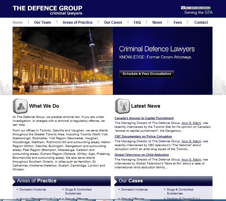The height and width of the screenshot is (201, 226).
Task: Go to the Home menu item
Action: 18,22
